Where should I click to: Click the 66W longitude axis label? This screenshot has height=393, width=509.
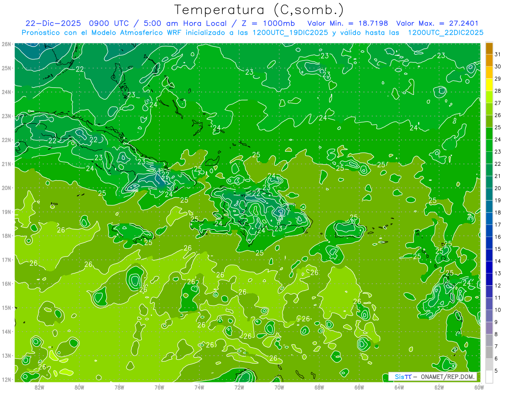[359, 387]
